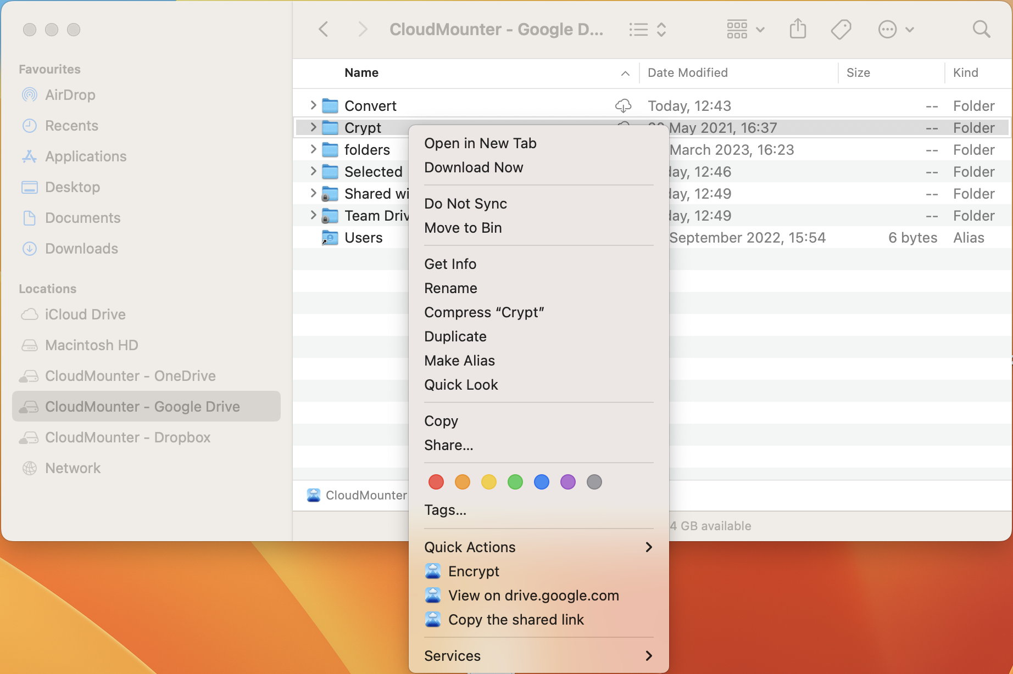
Task: Click the Share toolbar icon
Action: [798, 29]
